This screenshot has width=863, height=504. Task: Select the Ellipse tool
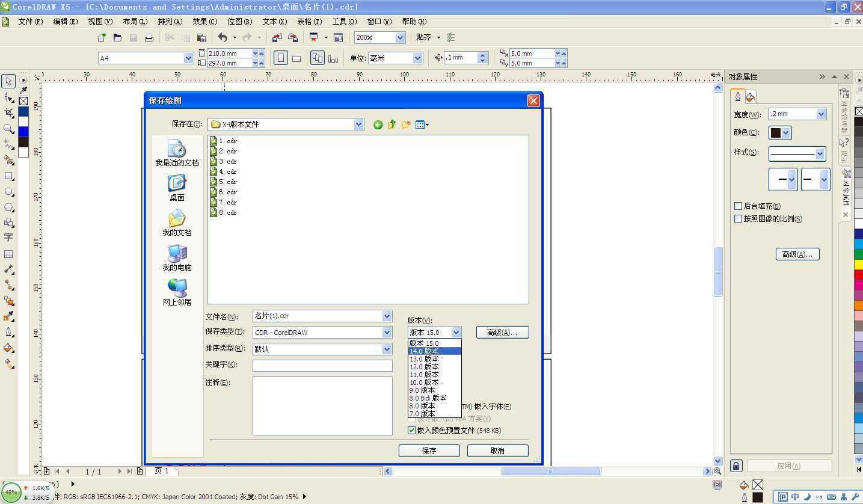[x=8, y=191]
